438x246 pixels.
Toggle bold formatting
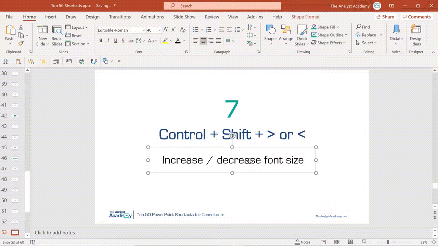tap(101, 41)
